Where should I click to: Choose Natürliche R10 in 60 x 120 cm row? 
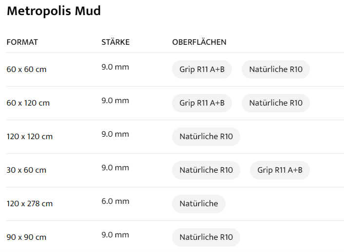(x=275, y=103)
